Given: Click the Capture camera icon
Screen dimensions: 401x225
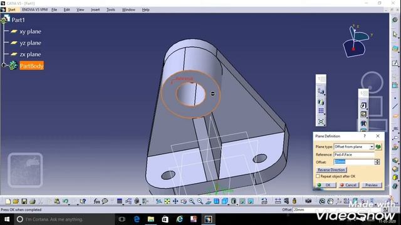Looking at the screenshot, I should [308, 201].
